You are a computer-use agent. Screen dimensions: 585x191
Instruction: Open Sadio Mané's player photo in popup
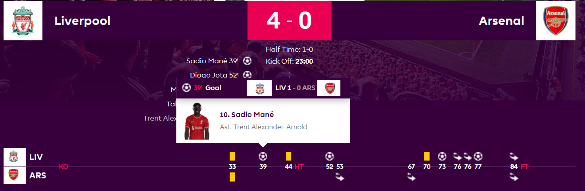(197, 121)
